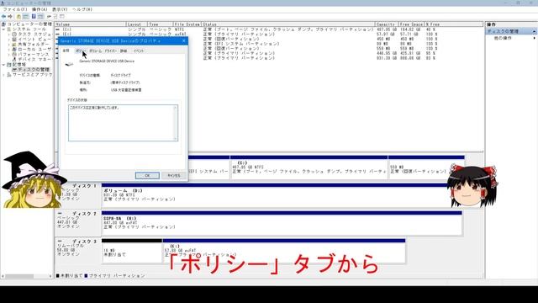Click the コンピューターの管理 root icon
The height and width of the screenshot is (303, 538).
coord(3,24)
